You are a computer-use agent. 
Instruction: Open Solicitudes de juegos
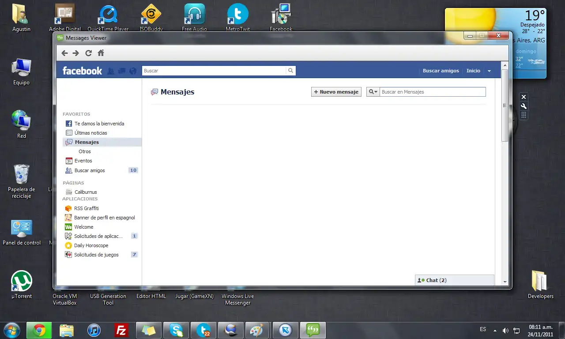(x=96, y=255)
